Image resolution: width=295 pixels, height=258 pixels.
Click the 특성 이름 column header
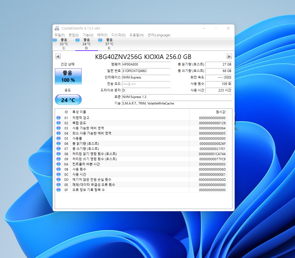(x=130, y=112)
